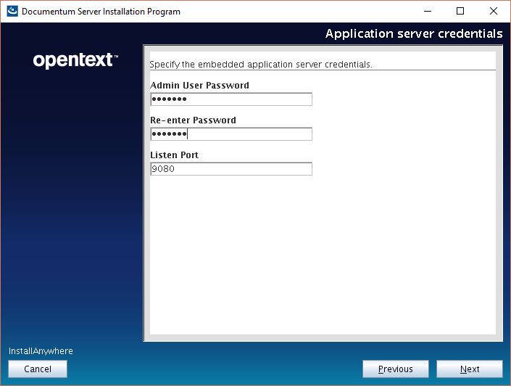Click the blue side panel below the opentext logo
511x386 pixels.
pyautogui.click(x=72, y=218)
